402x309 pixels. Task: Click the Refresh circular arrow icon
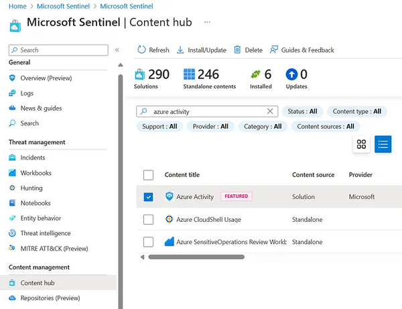[x=141, y=50]
